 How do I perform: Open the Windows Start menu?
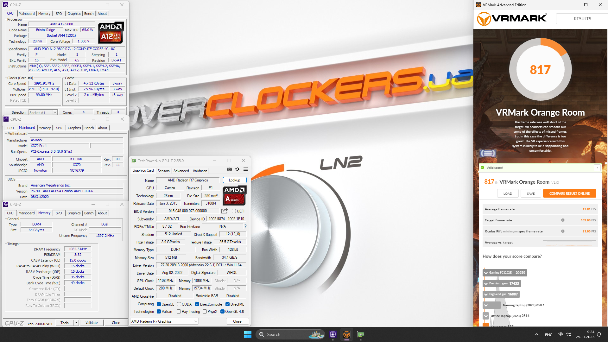pos(248,334)
